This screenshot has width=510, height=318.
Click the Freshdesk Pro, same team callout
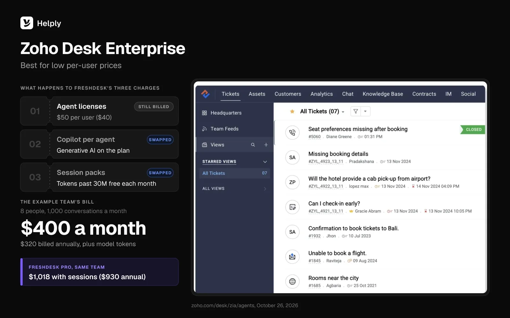(99, 272)
